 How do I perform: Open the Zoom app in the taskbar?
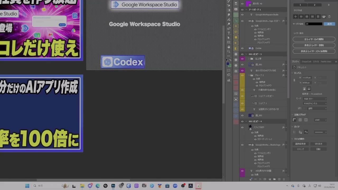(x=175, y=186)
